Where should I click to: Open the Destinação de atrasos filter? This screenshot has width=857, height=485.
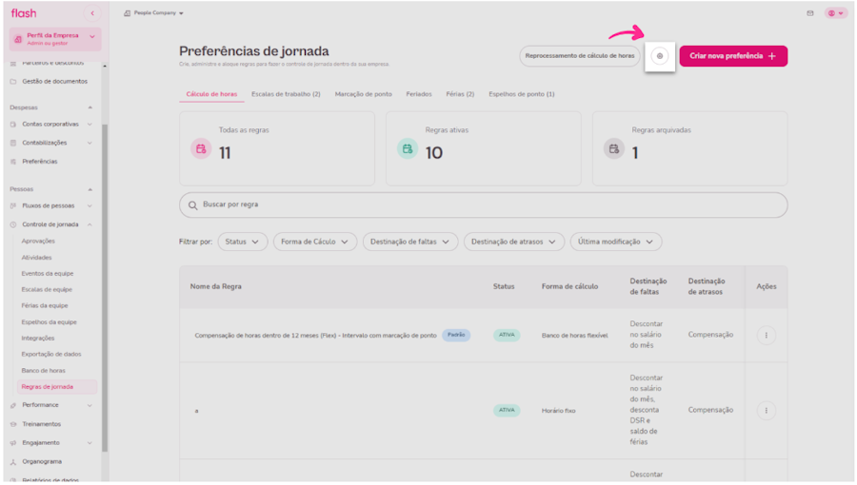coord(513,242)
